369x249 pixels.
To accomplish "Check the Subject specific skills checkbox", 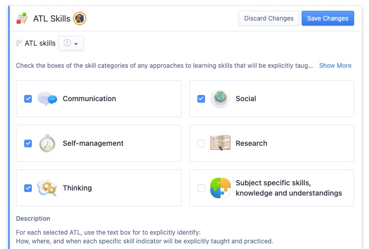I will (x=201, y=188).
